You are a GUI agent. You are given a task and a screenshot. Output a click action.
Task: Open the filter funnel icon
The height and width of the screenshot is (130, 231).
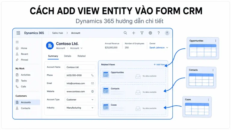pyautogui.click(x=142, y=33)
